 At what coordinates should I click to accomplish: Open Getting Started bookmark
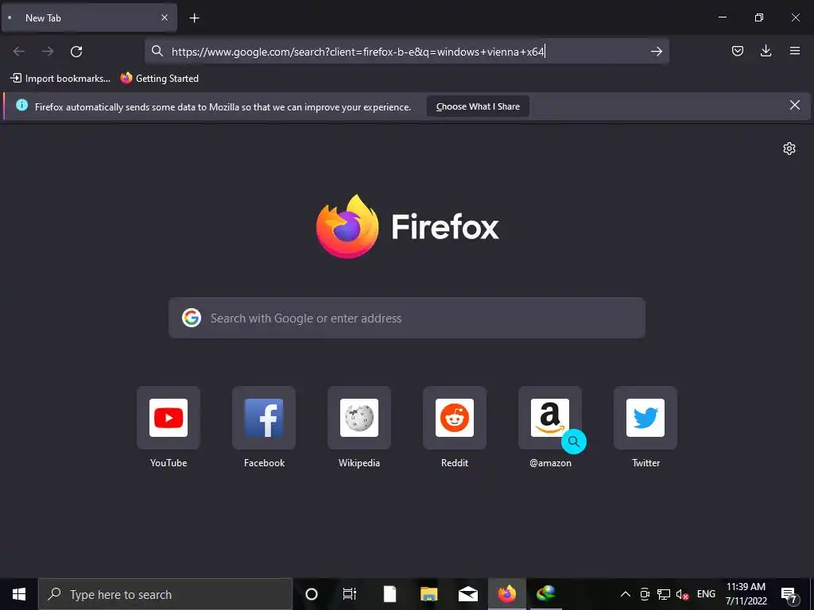coord(159,79)
